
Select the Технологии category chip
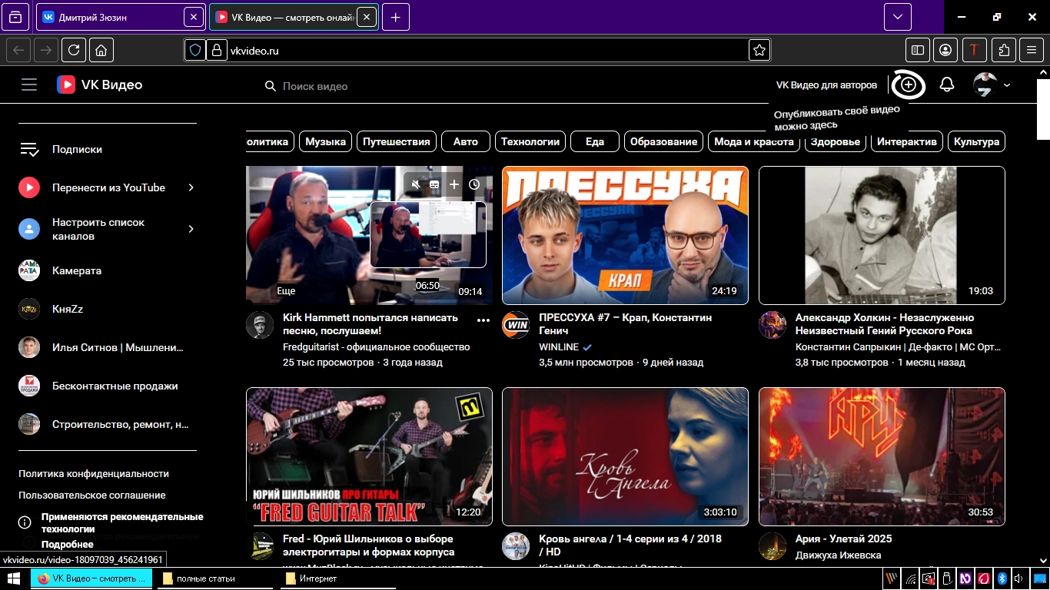pos(530,141)
